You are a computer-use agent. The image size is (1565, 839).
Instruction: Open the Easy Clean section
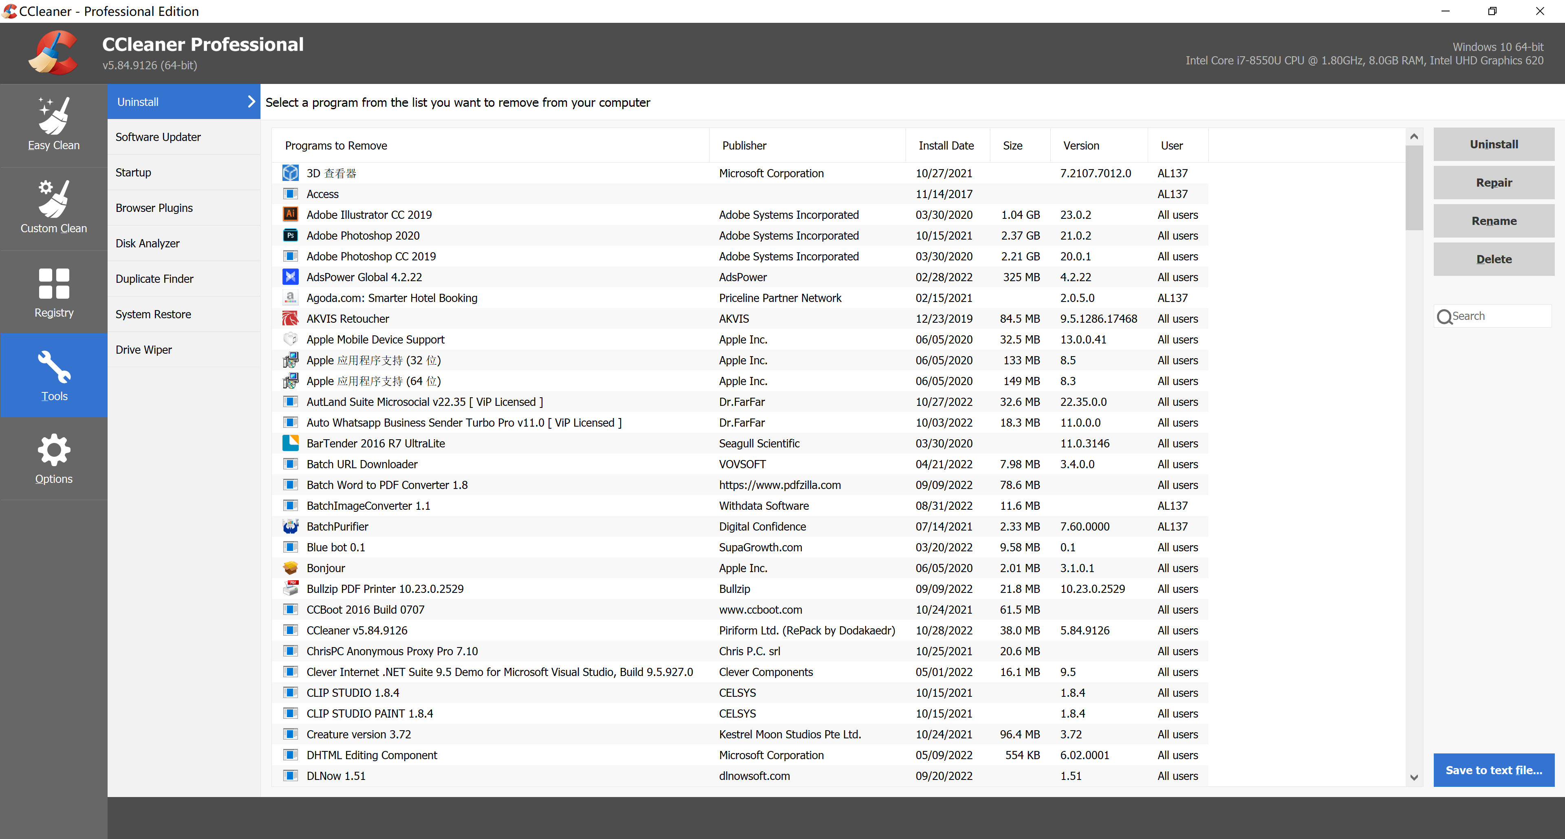(x=53, y=125)
